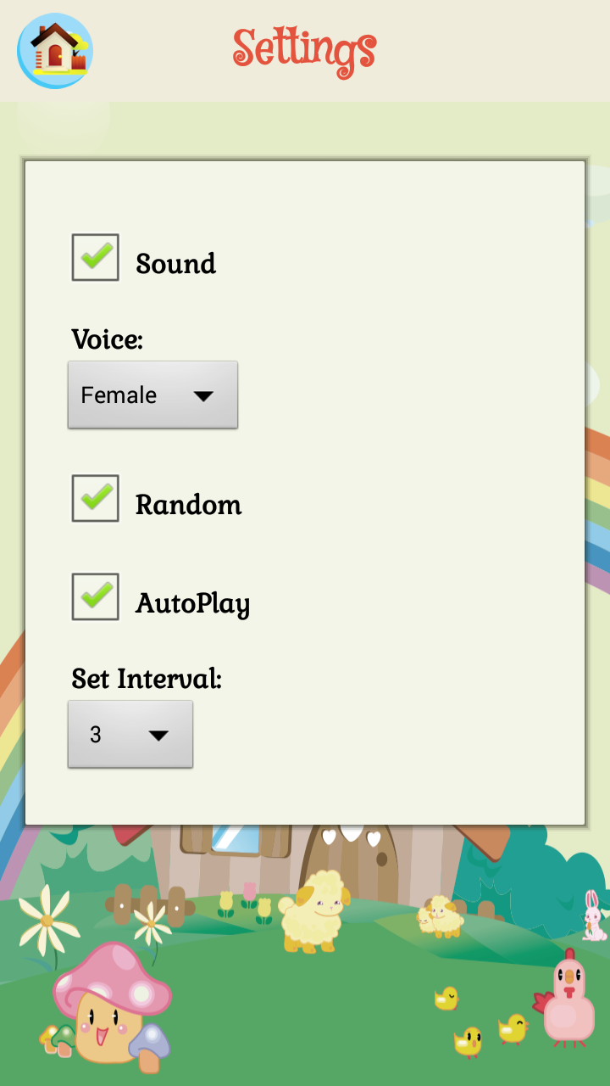
Task: Click the Sound label text
Action: [x=174, y=263]
